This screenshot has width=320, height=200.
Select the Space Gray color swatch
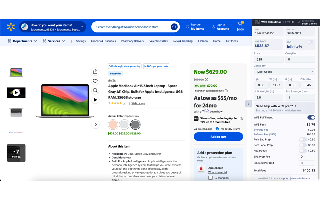coord(135,124)
